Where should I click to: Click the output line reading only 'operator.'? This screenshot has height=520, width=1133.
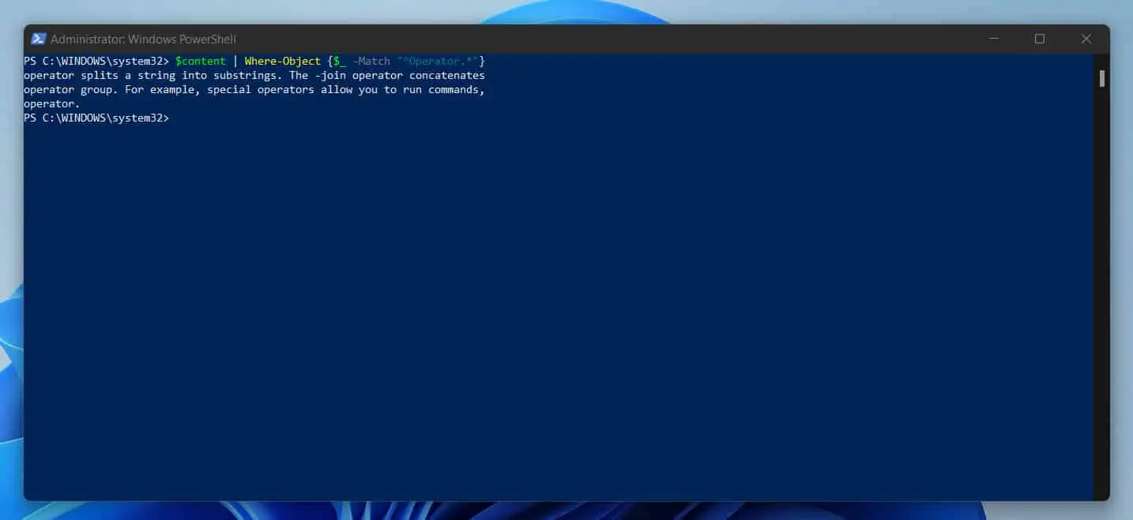(52, 103)
